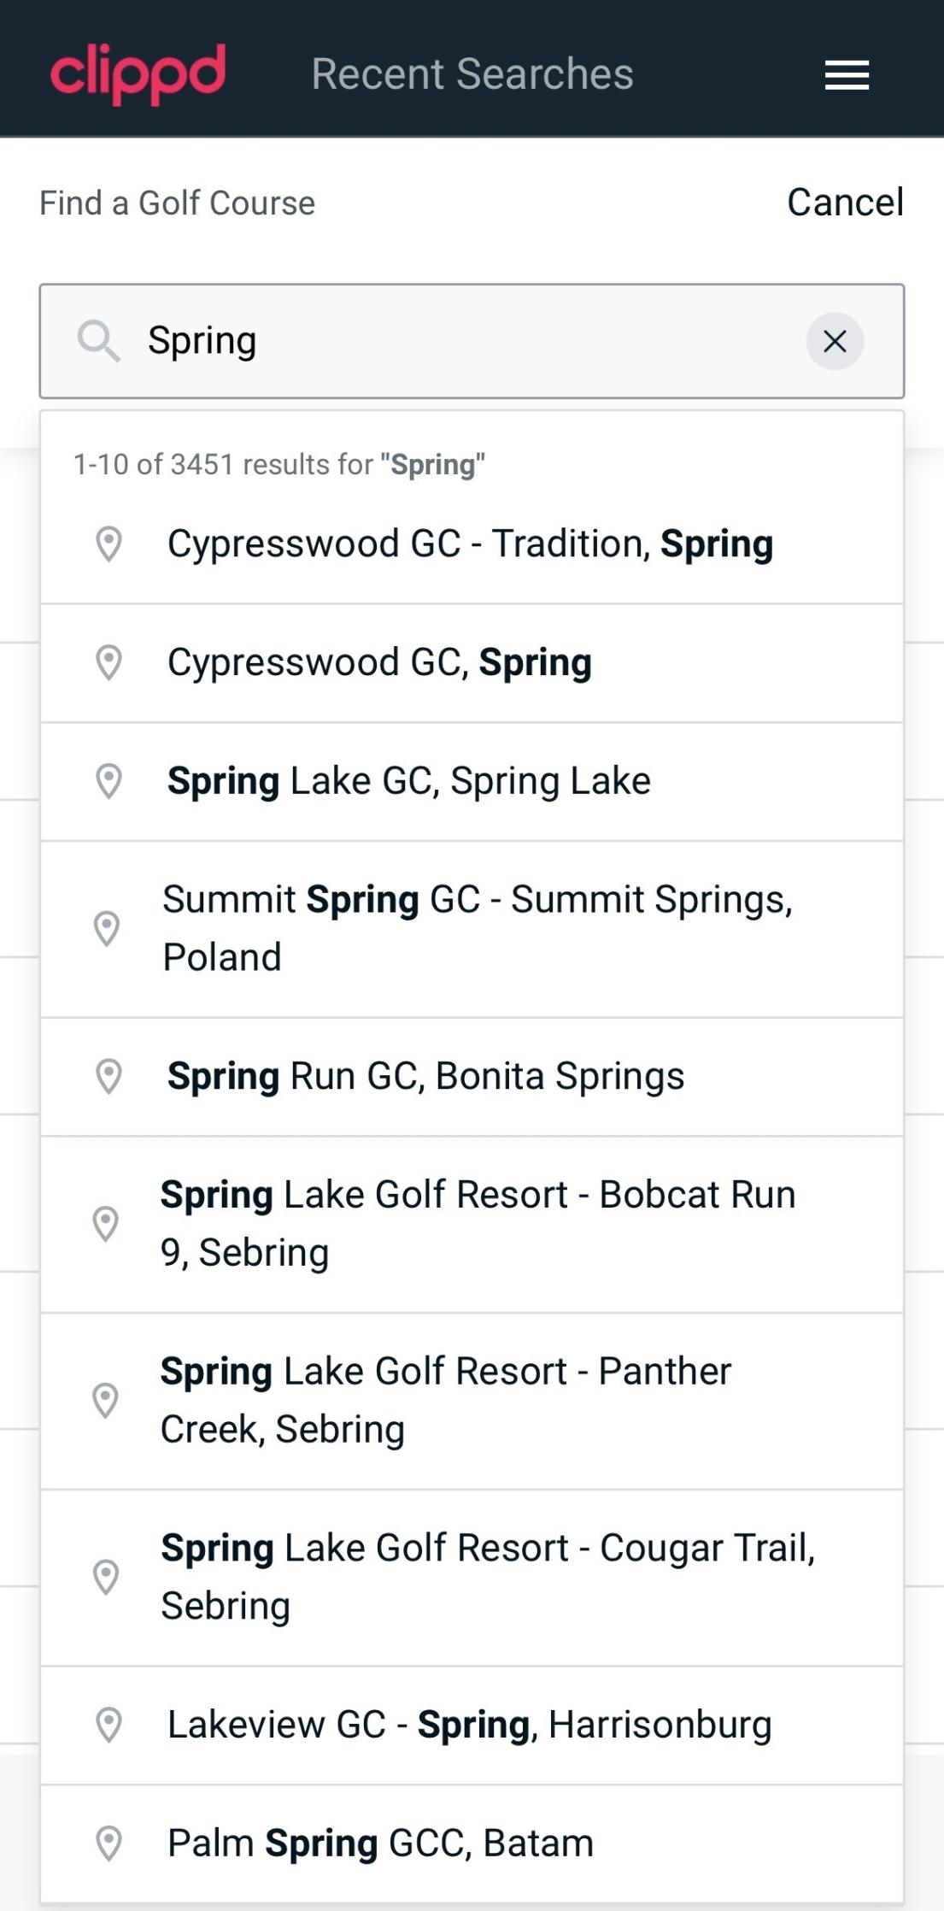Image resolution: width=944 pixels, height=1911 pixels.
Task: Focus the Spring search input field
Action: click(x=470, y=341)
